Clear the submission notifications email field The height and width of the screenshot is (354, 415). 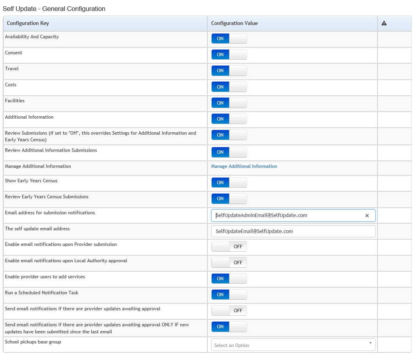coord(367,215)
